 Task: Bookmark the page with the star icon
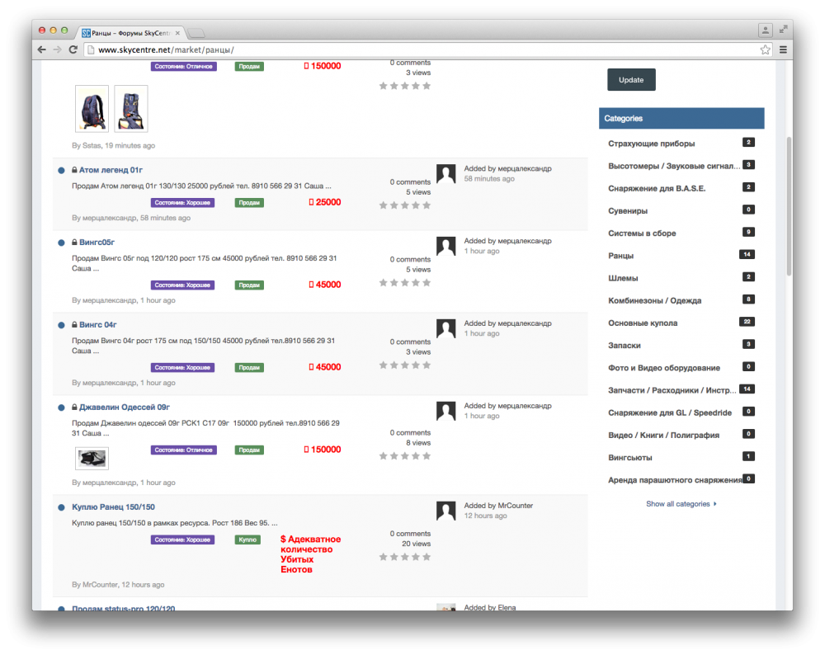(765, 49)
